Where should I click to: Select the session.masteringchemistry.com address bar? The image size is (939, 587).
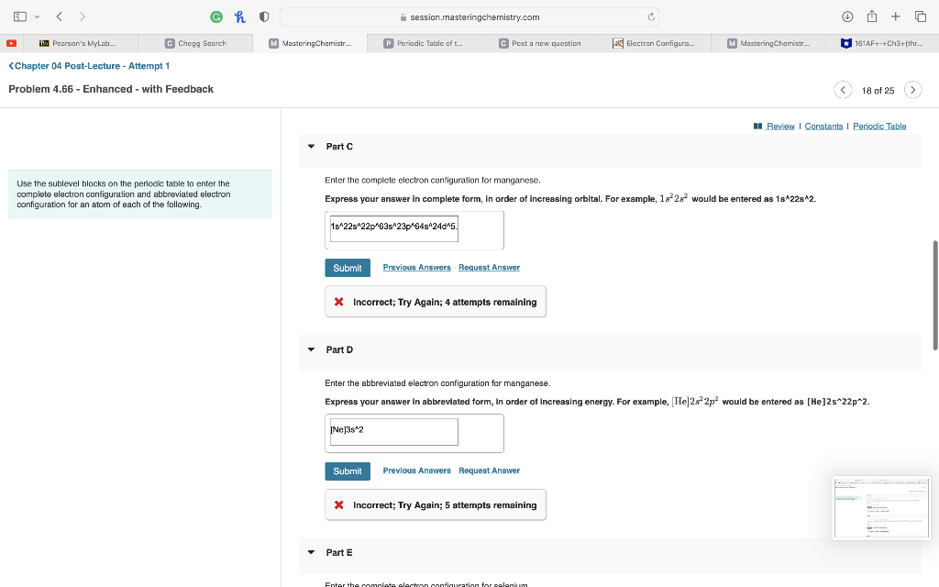click(x=469, y=17)
